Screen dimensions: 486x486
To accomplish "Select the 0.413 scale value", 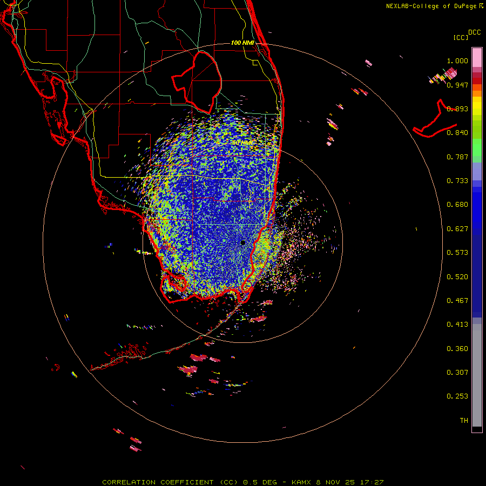I will 457,325.
